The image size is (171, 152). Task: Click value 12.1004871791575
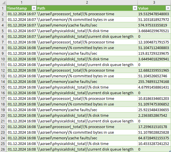tap(154, 42)
